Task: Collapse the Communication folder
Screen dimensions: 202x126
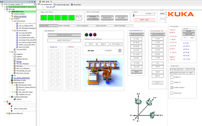Action: pyautogui.click(x=12, y=21)
